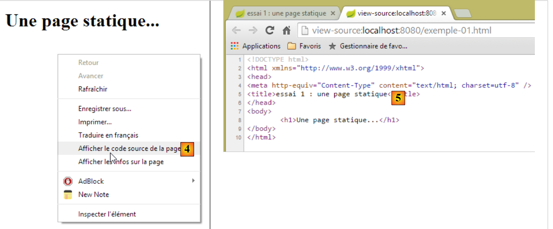
Task: Choose 'Traduire en français' menu entry
Action: [108, 135]
